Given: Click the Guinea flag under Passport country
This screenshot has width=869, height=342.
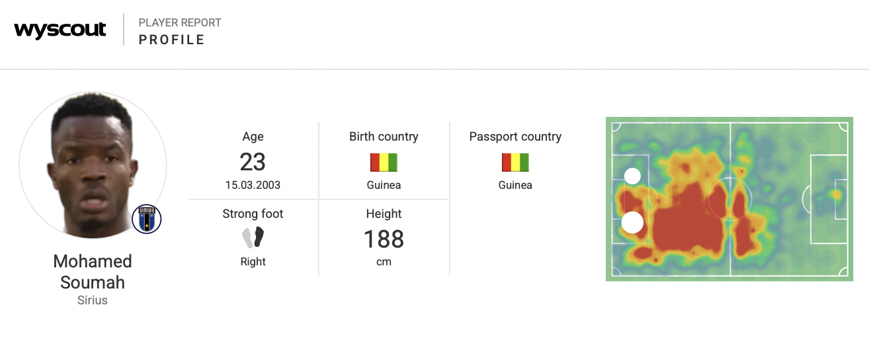Looking at the screenshot, I should point(515,162).
